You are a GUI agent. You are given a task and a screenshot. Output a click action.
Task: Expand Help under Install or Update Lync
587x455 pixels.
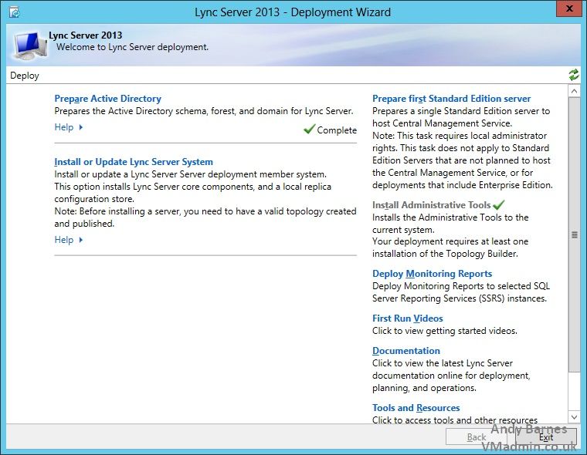pos(68,240)
